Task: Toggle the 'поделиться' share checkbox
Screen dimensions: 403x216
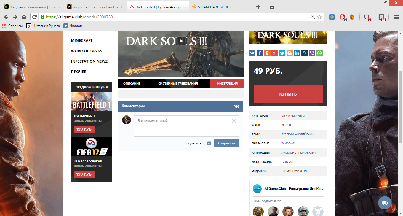Action: pyautogui.click(x=210, y=143)
